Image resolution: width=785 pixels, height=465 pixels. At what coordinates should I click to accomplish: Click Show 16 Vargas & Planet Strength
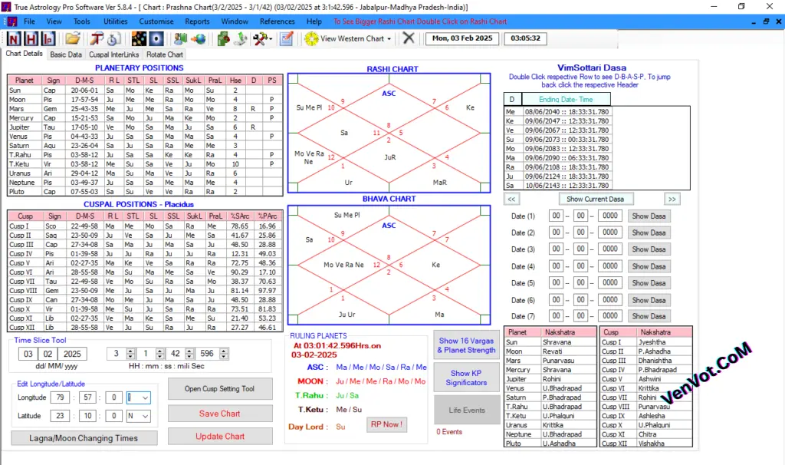point(466,345)
